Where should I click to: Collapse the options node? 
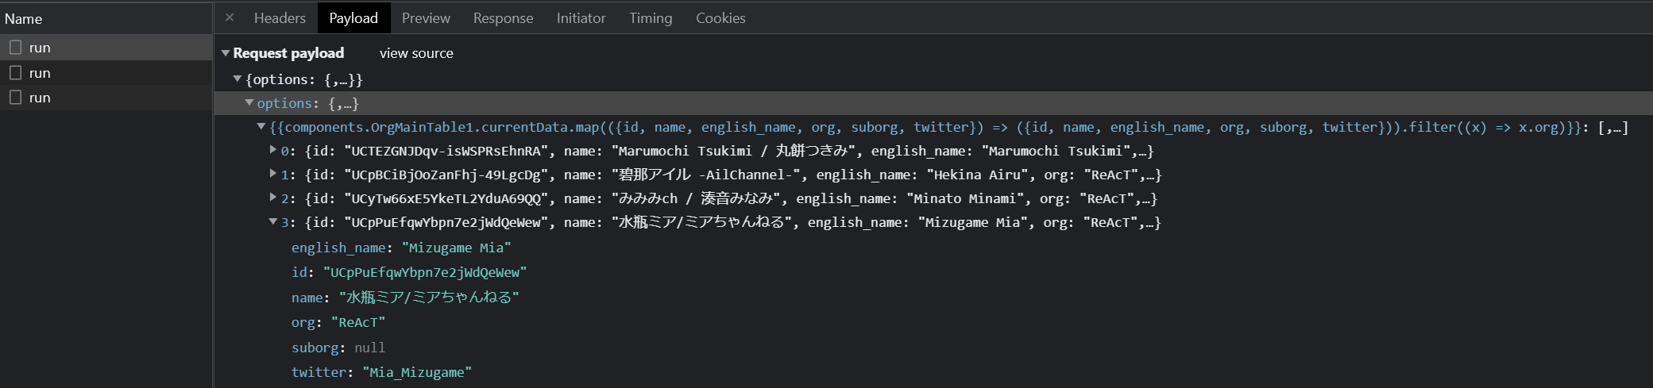click(249, 102)
